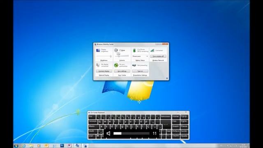Viewport: 263px width, 148px height.
Task: Tap the PgUp key
Action: tap(184, 117)
